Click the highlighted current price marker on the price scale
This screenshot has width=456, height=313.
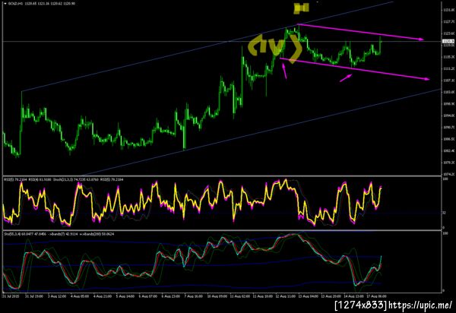(x=448, y=41)
